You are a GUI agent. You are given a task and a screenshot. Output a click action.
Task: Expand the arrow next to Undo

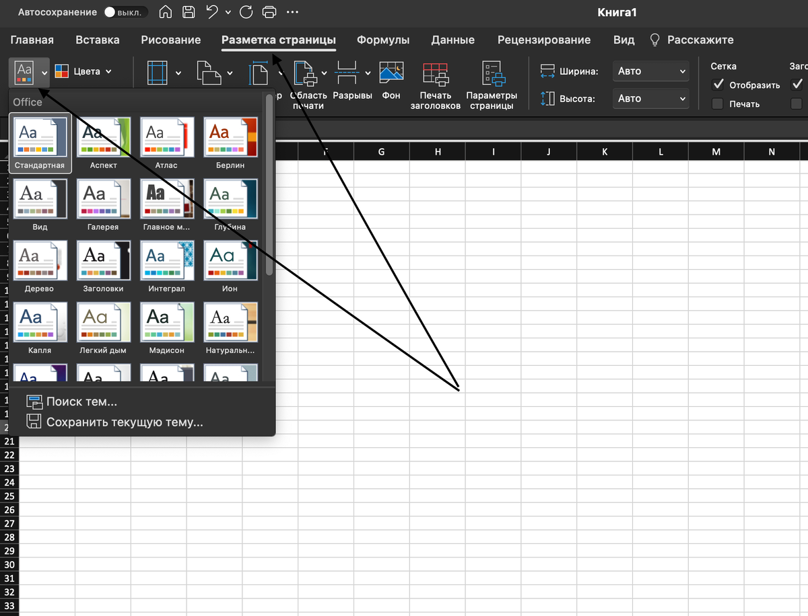[228, 13]
